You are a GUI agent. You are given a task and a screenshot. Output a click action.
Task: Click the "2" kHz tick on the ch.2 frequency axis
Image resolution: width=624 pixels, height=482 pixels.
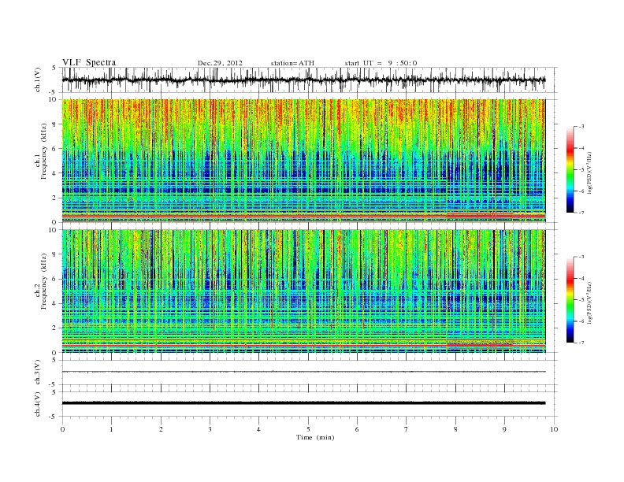(x=55, y=328)
